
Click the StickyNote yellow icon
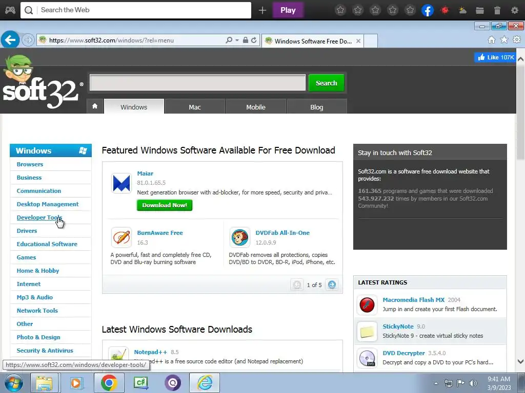click(367, 332)
